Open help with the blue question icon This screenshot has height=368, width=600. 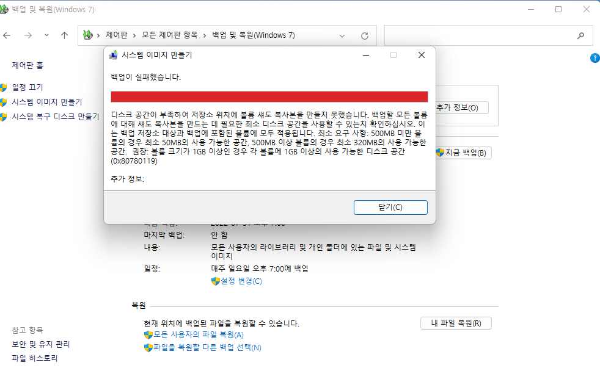595,58
